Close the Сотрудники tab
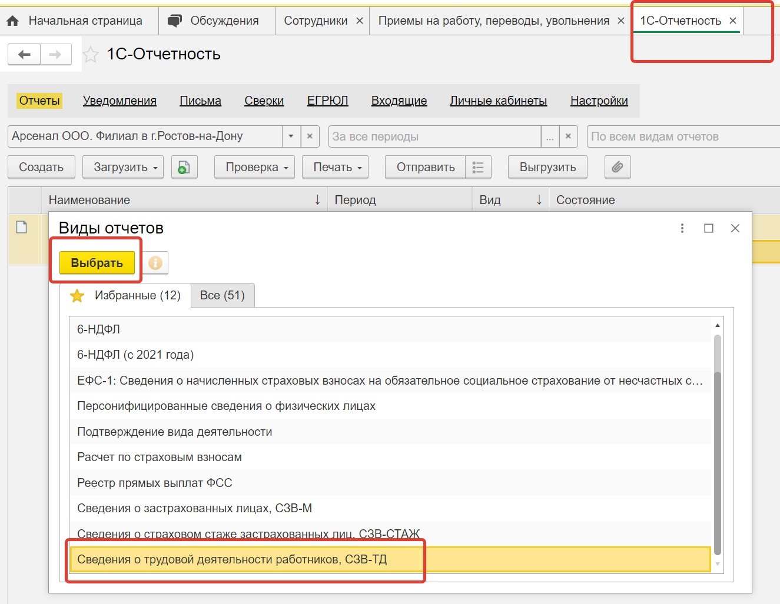The image size is (780, 604). point(360,21)
